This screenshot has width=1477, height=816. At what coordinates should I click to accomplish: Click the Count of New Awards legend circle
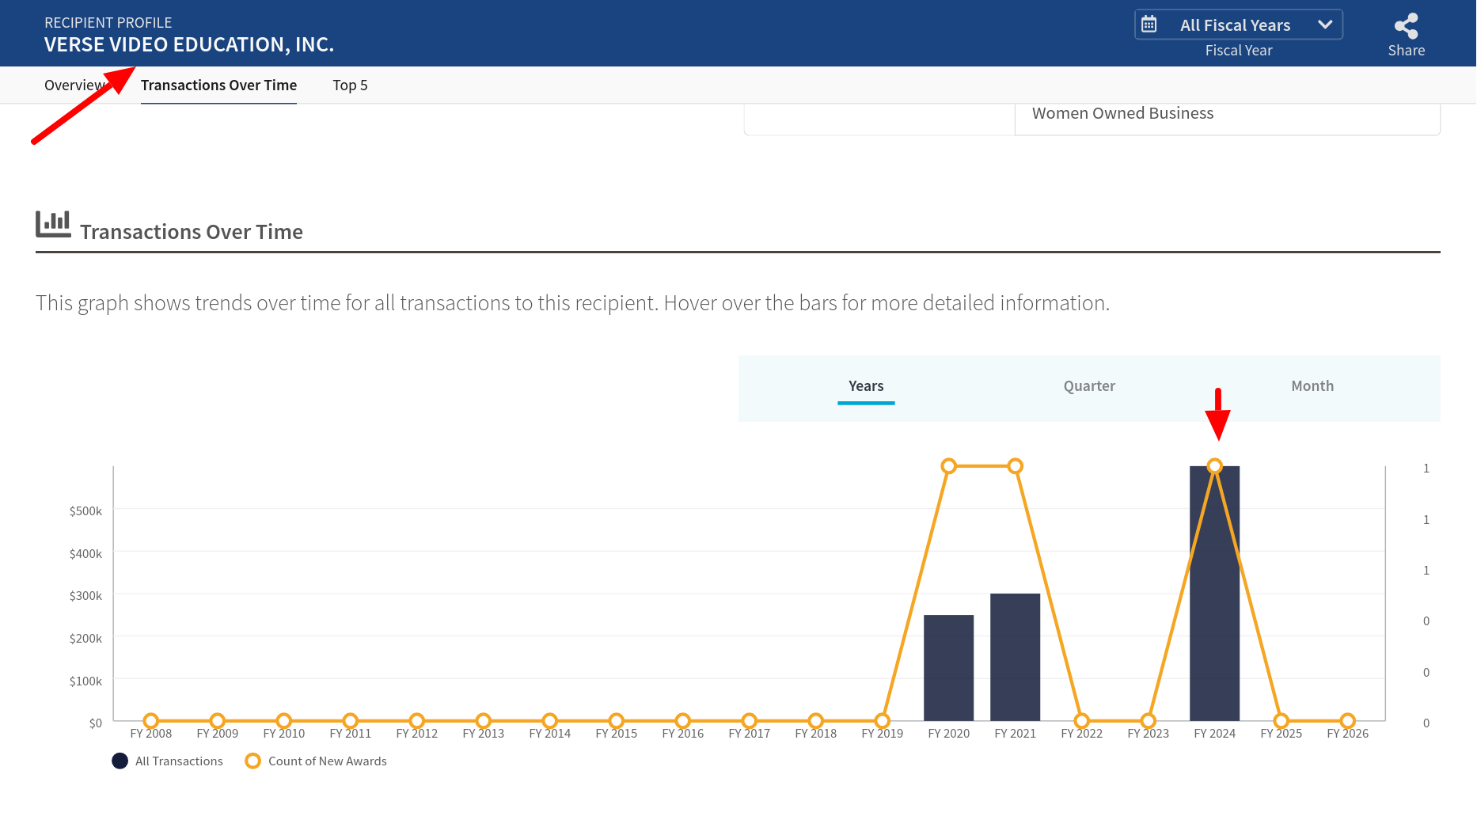(253, 761)
